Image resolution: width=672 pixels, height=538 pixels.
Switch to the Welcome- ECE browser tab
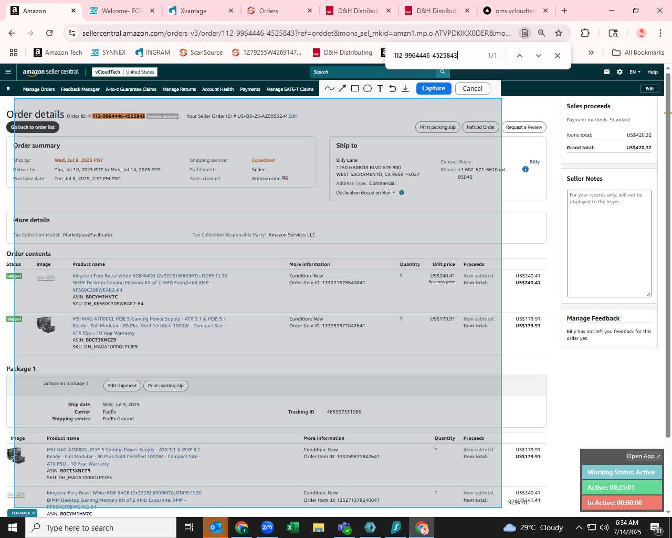point(121,11)
